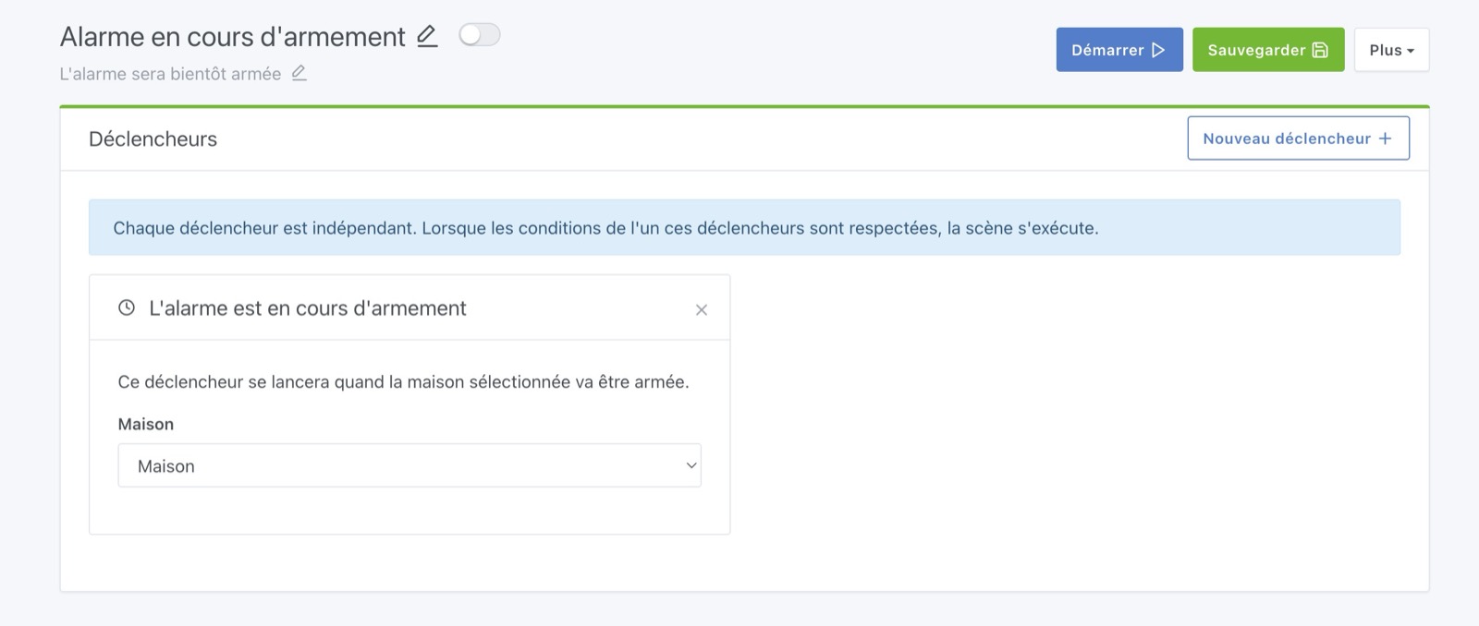Click the save icon inside the Sauvegarder button

(x=1320, y=50)
